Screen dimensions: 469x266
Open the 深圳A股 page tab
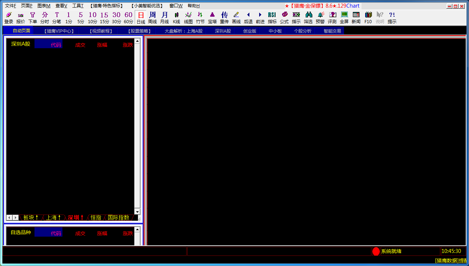[x=223, y=31]
